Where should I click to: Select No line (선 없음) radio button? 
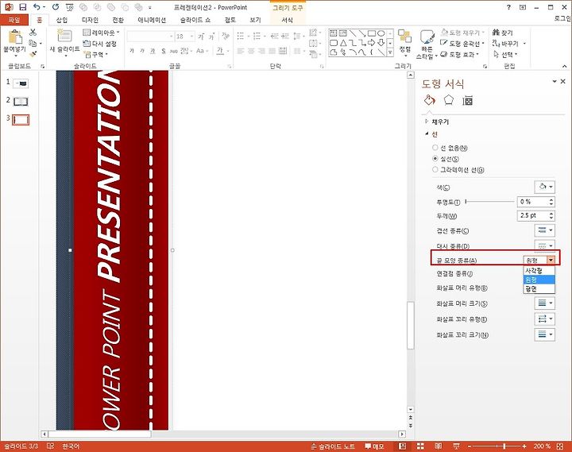click(x=435, y=148)
